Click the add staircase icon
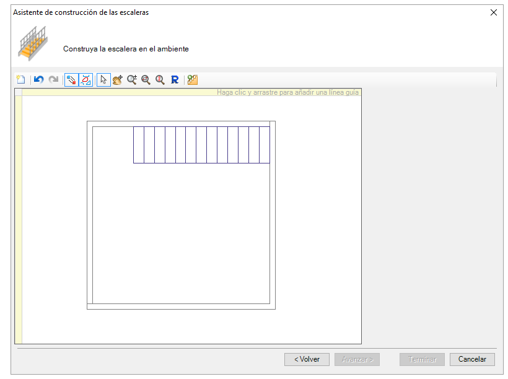The image size is (508, 379). click(193, 80)
